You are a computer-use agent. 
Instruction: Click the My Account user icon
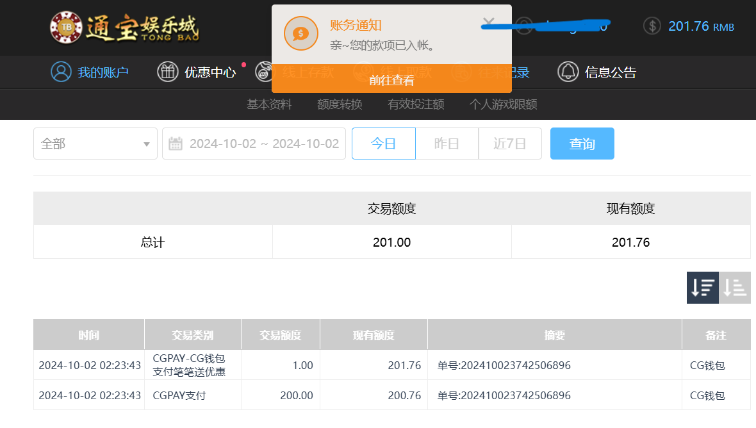pyautogui.click(x=61, y=72)
